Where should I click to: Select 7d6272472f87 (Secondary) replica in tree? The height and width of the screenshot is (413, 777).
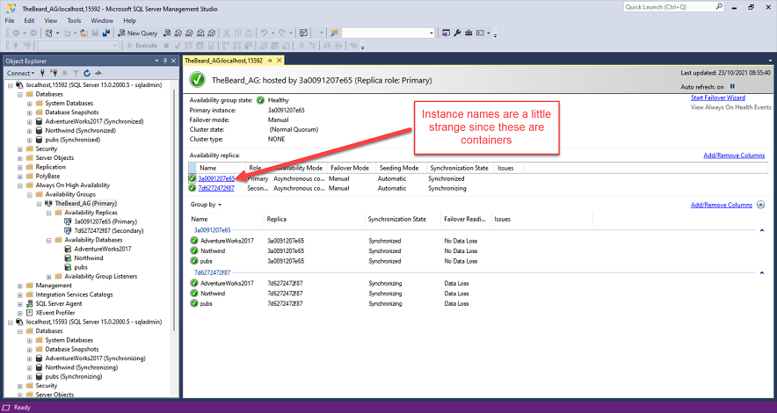tap(108, 231)
